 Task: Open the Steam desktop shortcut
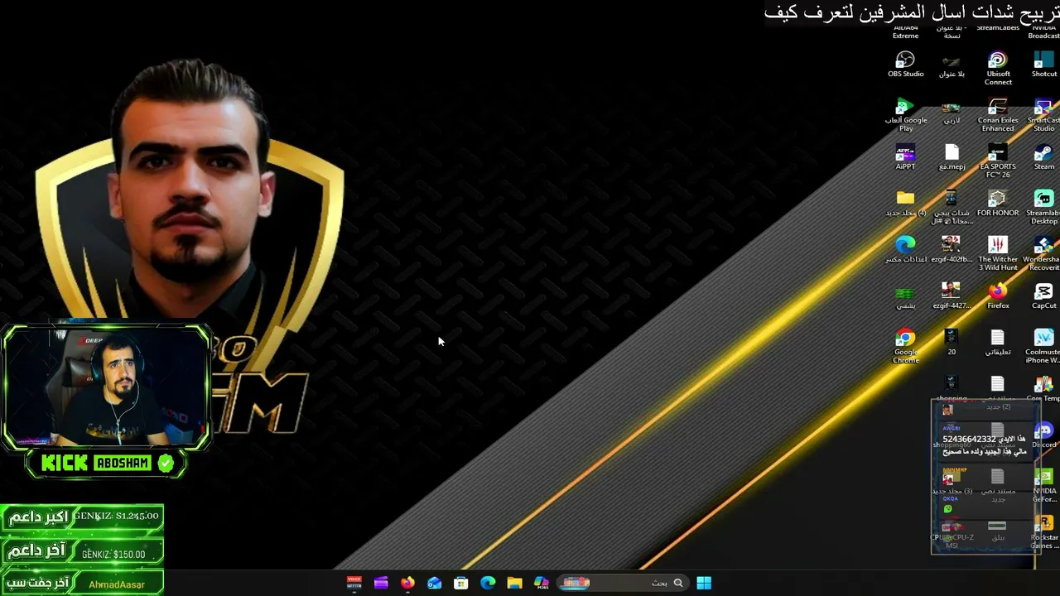(1043, 157)
